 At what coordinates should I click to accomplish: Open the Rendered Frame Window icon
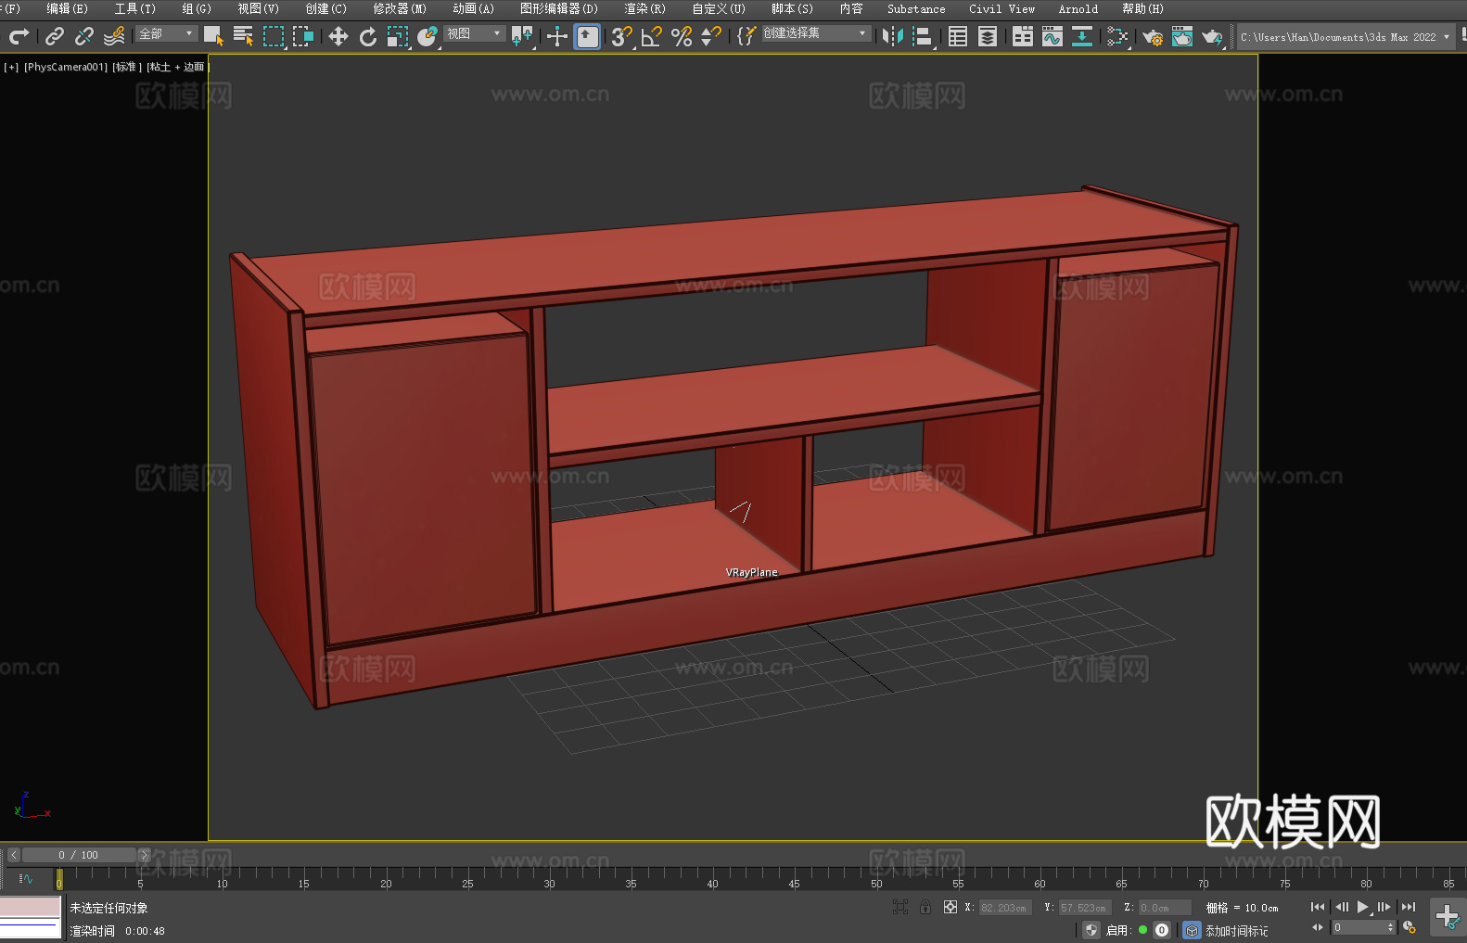(1182, 36)
